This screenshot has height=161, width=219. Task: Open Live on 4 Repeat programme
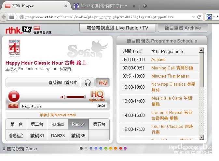172,115
